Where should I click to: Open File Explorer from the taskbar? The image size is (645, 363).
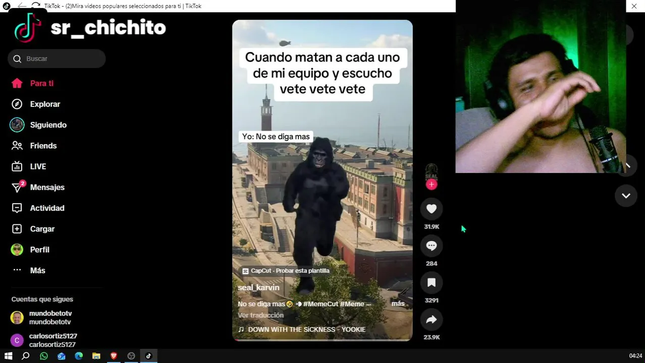coord(96,356)
